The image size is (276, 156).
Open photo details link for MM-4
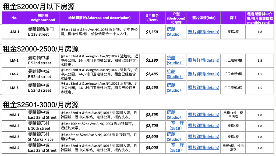click(203, 148)
